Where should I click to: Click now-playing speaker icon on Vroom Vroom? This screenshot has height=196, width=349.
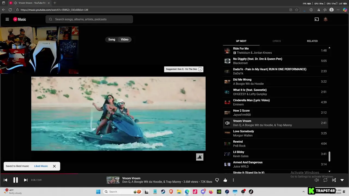227,123
